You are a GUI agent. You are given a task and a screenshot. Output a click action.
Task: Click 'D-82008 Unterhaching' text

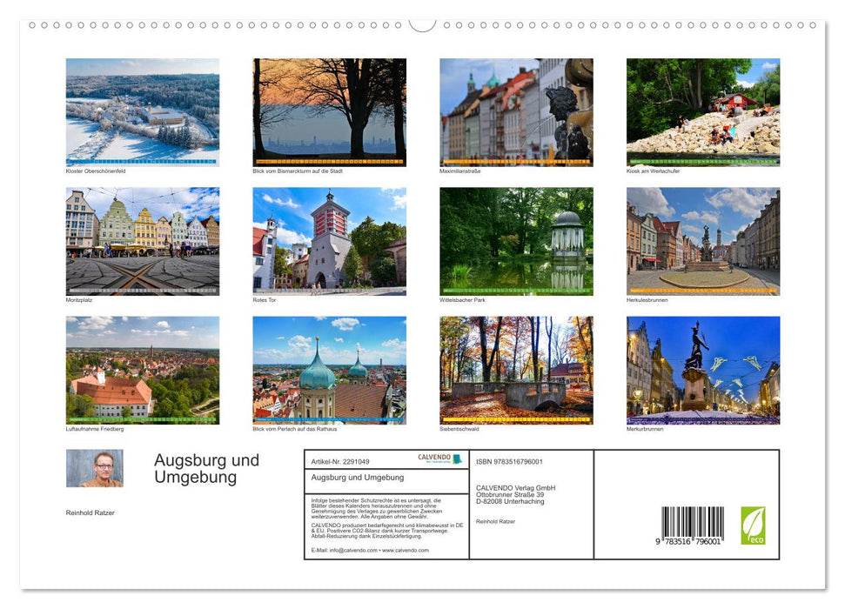[x=510, y=501]
